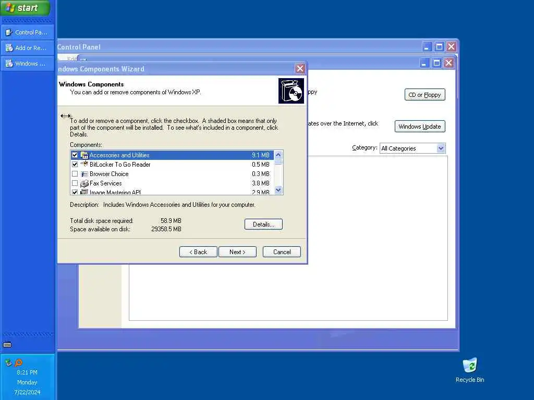Launch Windows Update button

[420, 127]
